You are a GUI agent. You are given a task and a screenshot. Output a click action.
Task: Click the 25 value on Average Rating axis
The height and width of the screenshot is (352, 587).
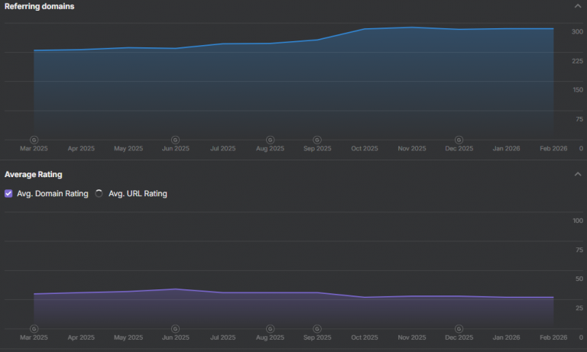[579, 308]
